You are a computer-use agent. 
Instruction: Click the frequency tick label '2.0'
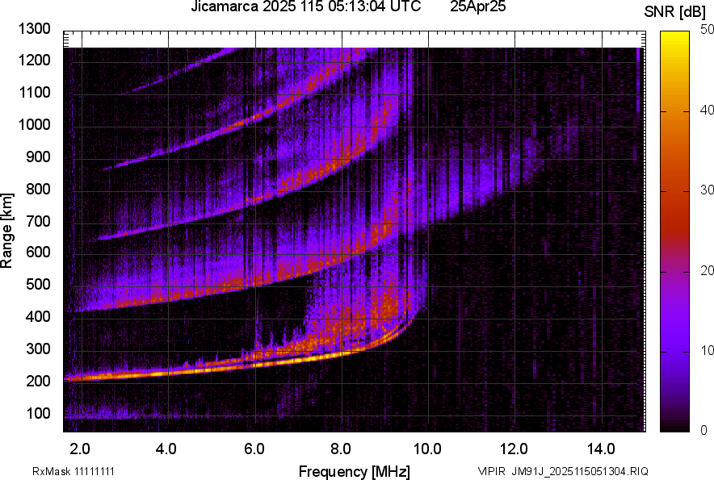(80, 449)
